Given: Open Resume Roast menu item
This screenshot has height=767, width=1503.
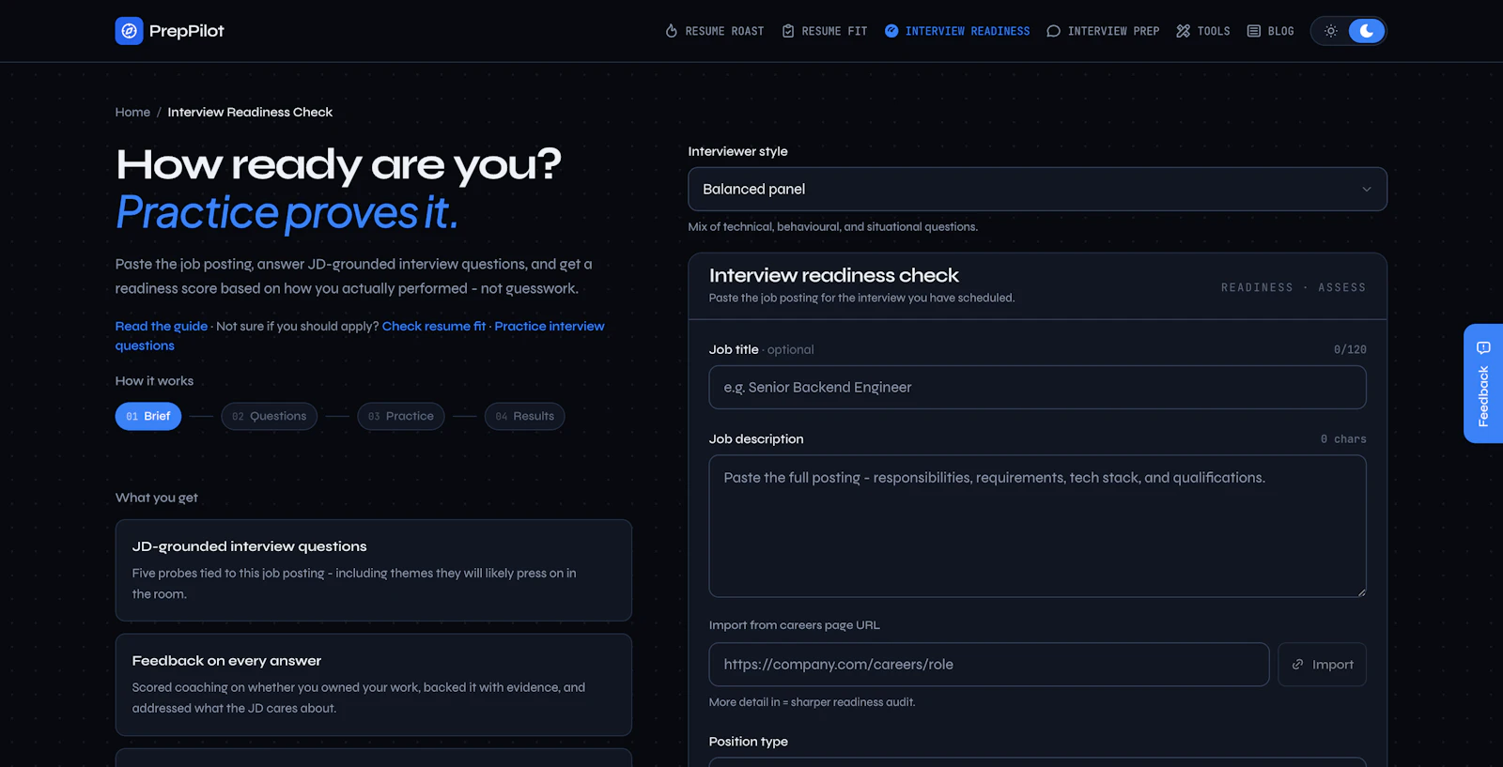Looking at the screenshot, I should tap(715, 31).
